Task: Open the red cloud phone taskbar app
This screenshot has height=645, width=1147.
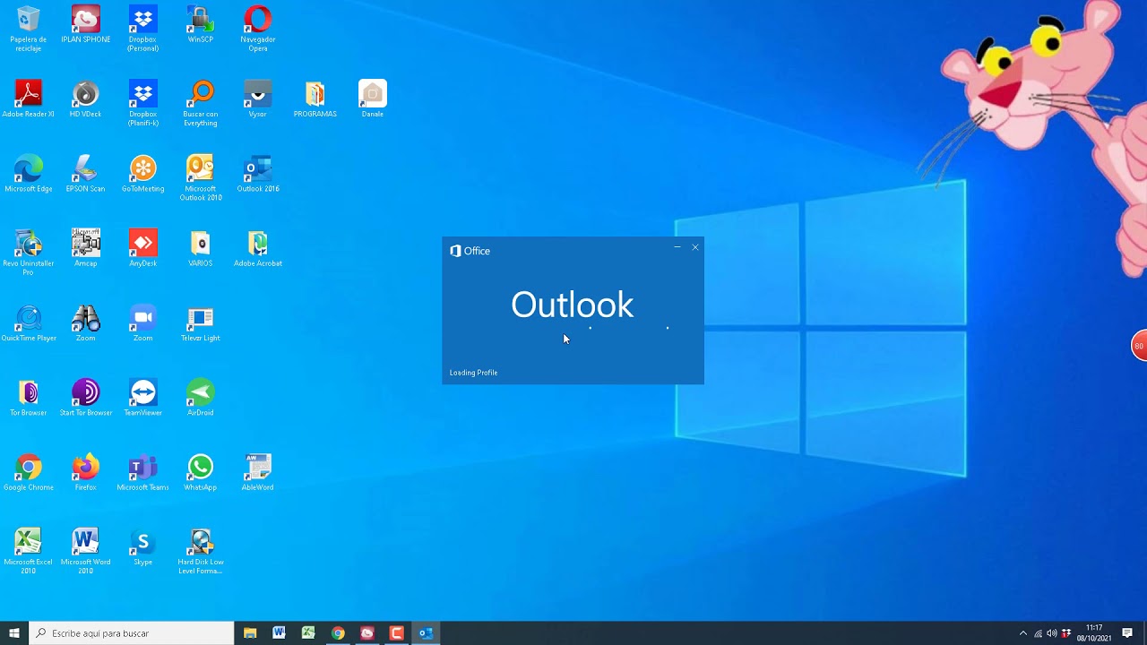Action: (x=367, y=633)
